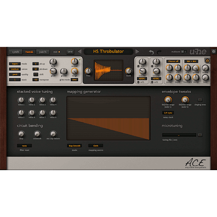Toggle the singing envs button
217x217 pixels.
pyautogui.click(x=200, y=100)
